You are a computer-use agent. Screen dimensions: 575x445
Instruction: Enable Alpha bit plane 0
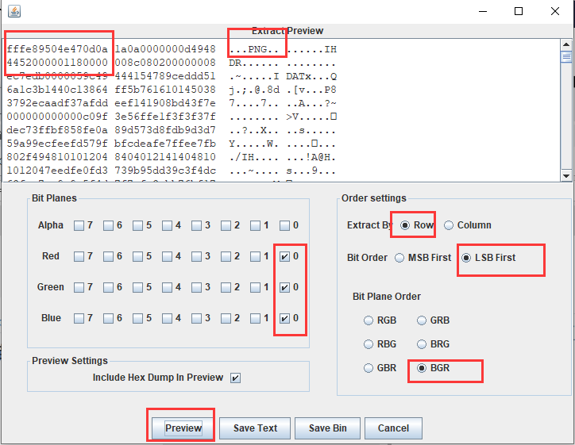pyautogui.click(x=284, y=225)
